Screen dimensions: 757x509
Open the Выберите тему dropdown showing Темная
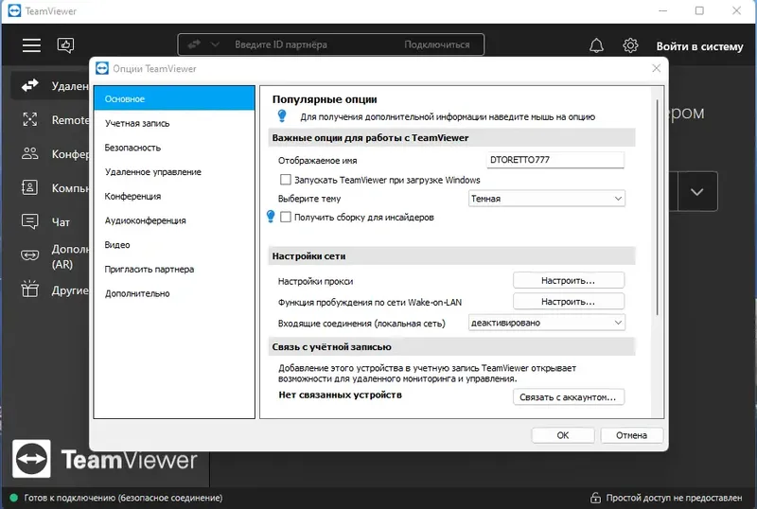point(547,199)
